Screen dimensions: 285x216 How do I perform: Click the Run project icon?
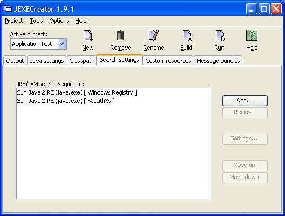coord(220,35)
